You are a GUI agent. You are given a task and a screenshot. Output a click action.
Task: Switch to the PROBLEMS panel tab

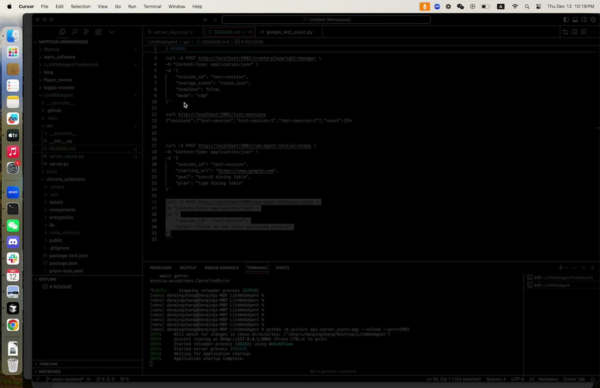(x=160, y=267)
